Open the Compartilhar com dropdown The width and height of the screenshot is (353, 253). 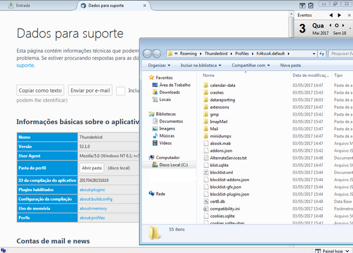(251, 65)
